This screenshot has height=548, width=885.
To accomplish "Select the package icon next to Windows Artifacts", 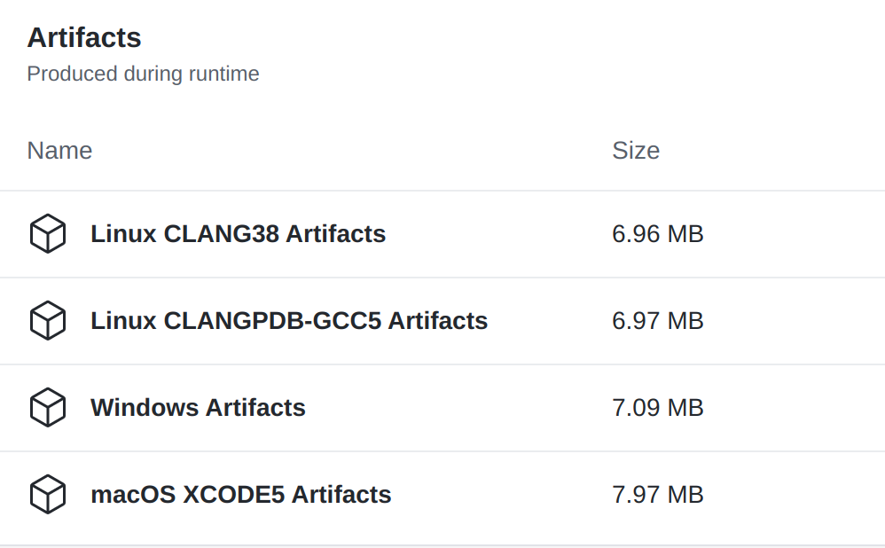I will tap(47, 408).
